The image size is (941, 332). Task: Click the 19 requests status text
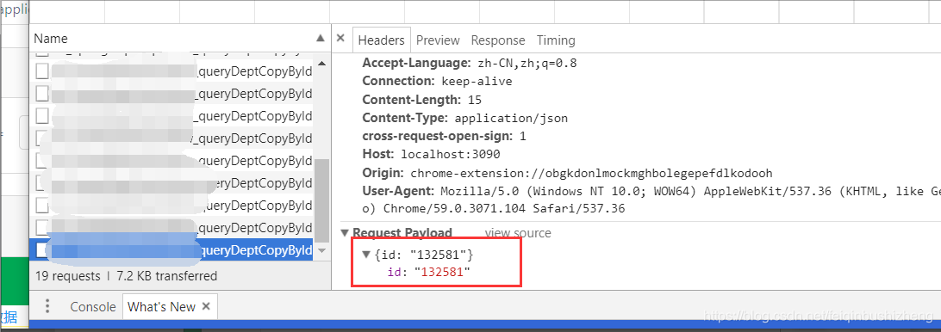click(x=68, y=276)
